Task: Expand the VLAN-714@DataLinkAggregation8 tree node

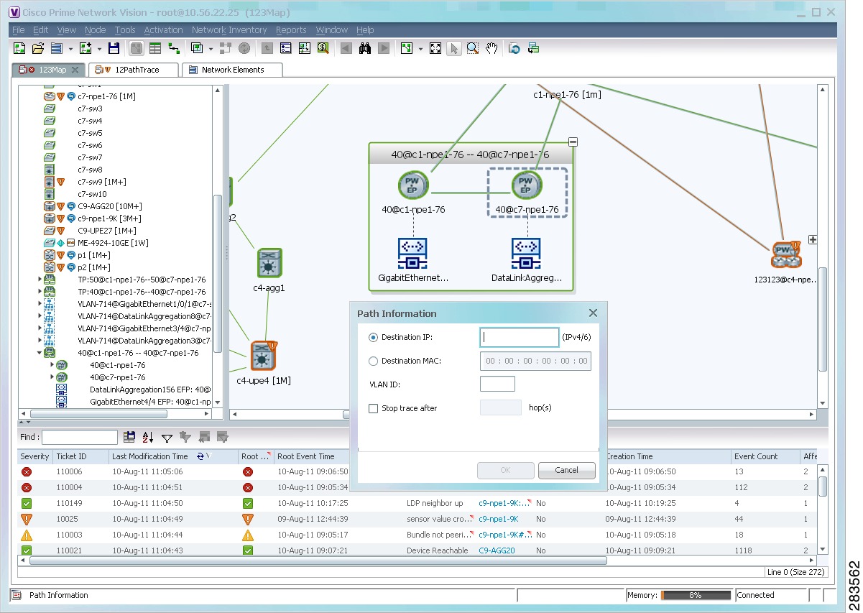Action: [40, 316]
